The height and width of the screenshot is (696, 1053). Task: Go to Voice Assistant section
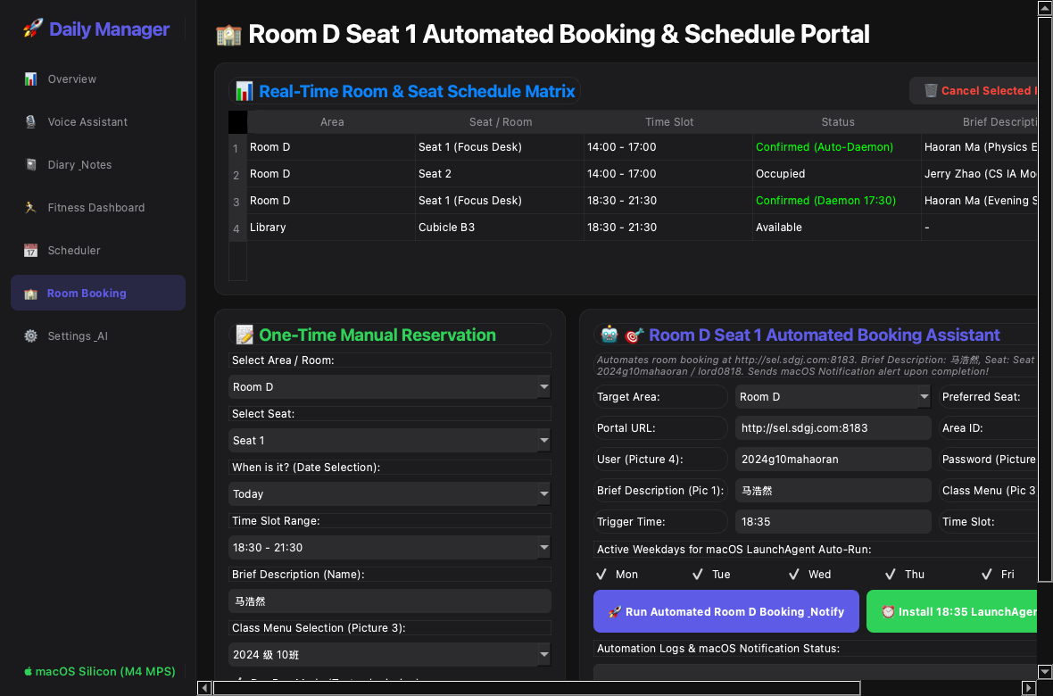(98, 122)
